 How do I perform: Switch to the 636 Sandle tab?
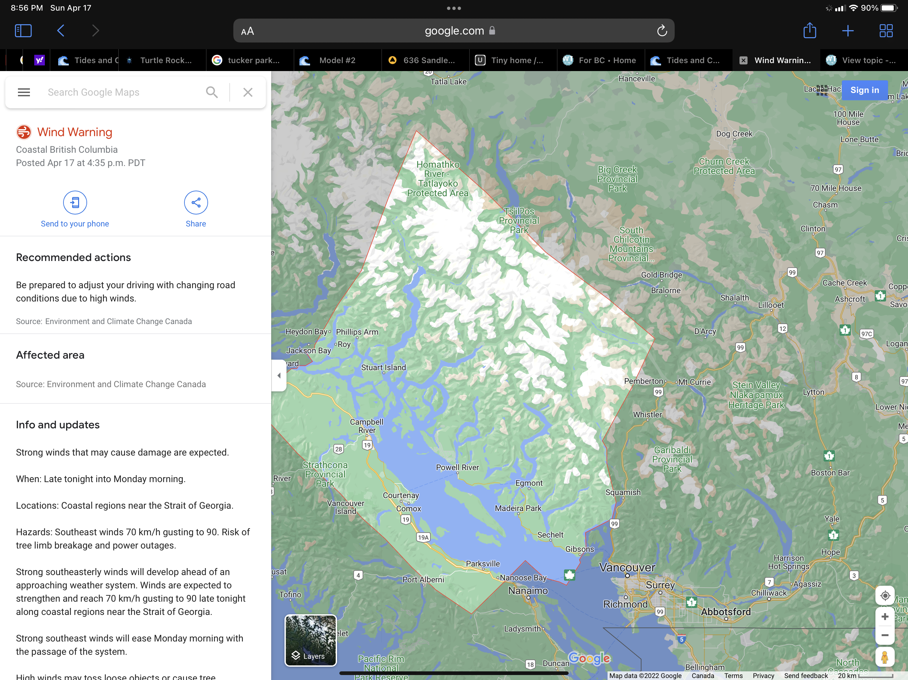tap(426, 60)
